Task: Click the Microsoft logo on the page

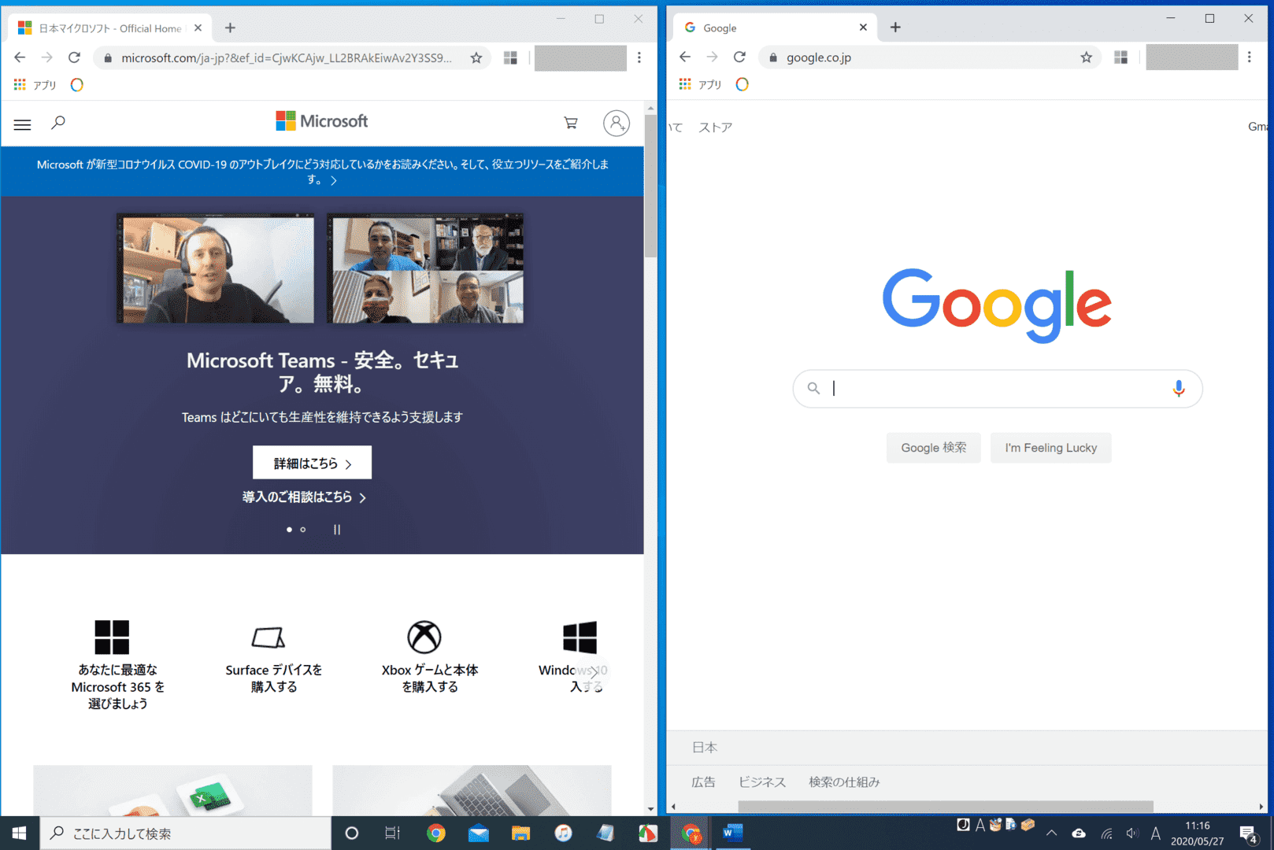Action: coord(322,121)
